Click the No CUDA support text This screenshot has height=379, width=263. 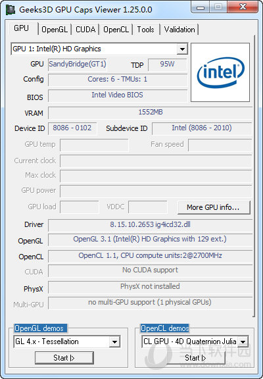[x=150, y=270]
